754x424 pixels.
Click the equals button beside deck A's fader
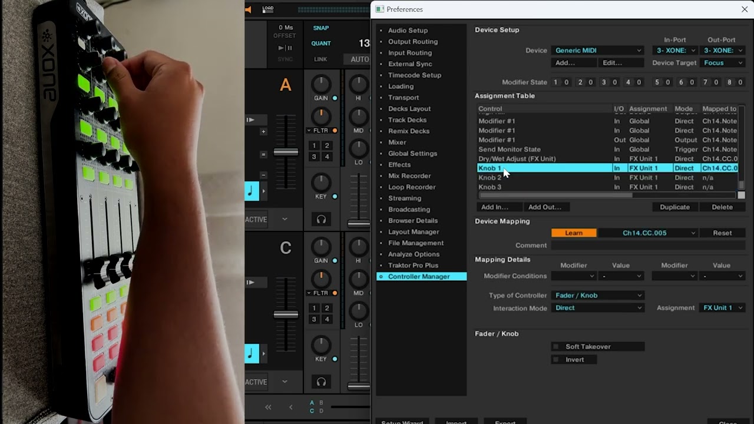tap(263, 154)
